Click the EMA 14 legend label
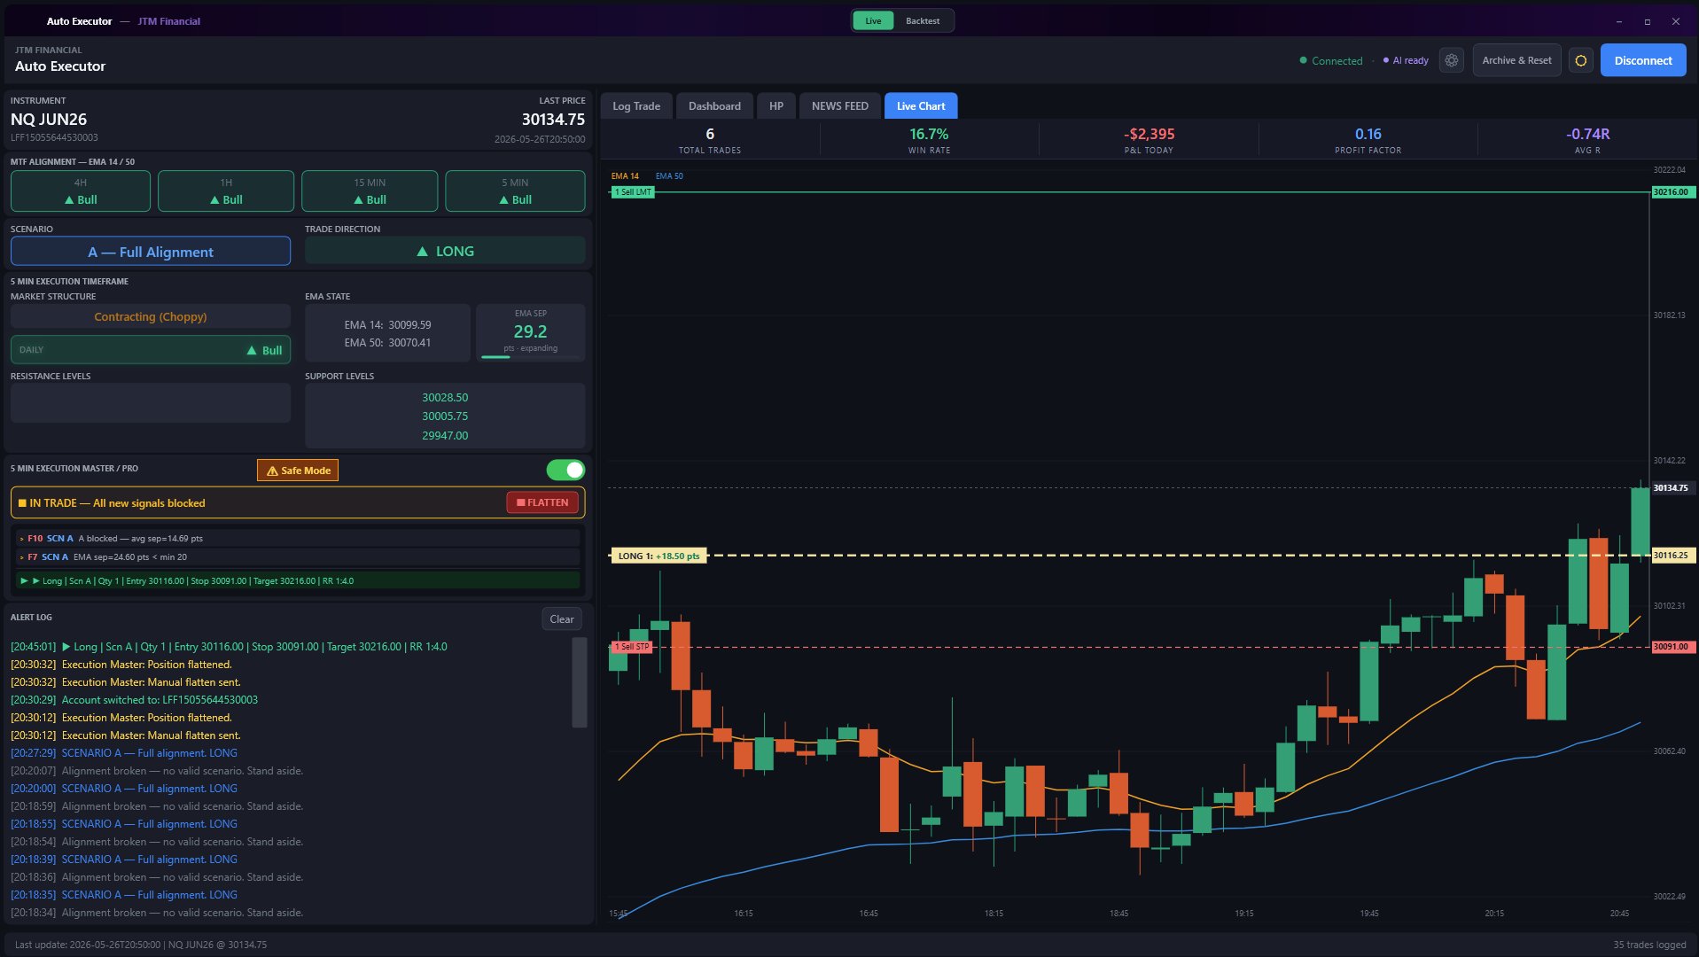 (x=625, y=176)
